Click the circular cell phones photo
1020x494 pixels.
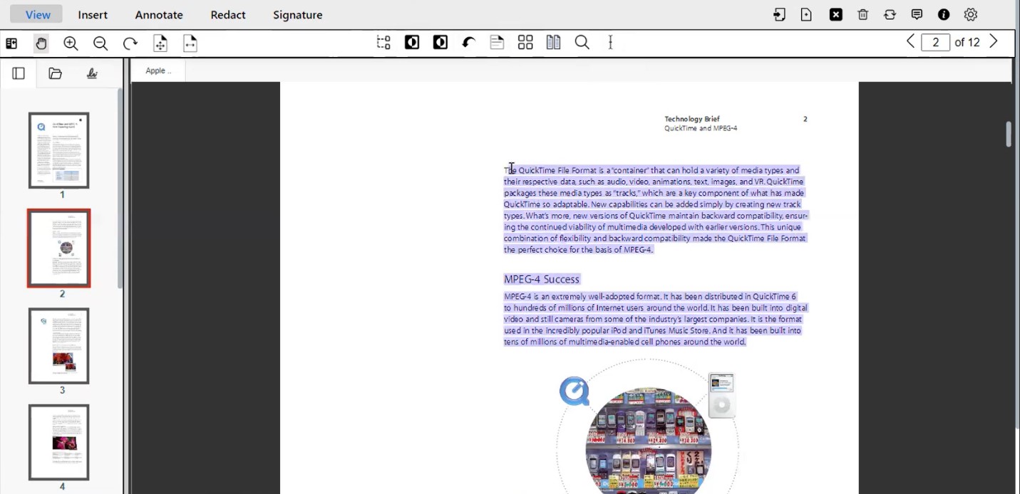[648, 441]
